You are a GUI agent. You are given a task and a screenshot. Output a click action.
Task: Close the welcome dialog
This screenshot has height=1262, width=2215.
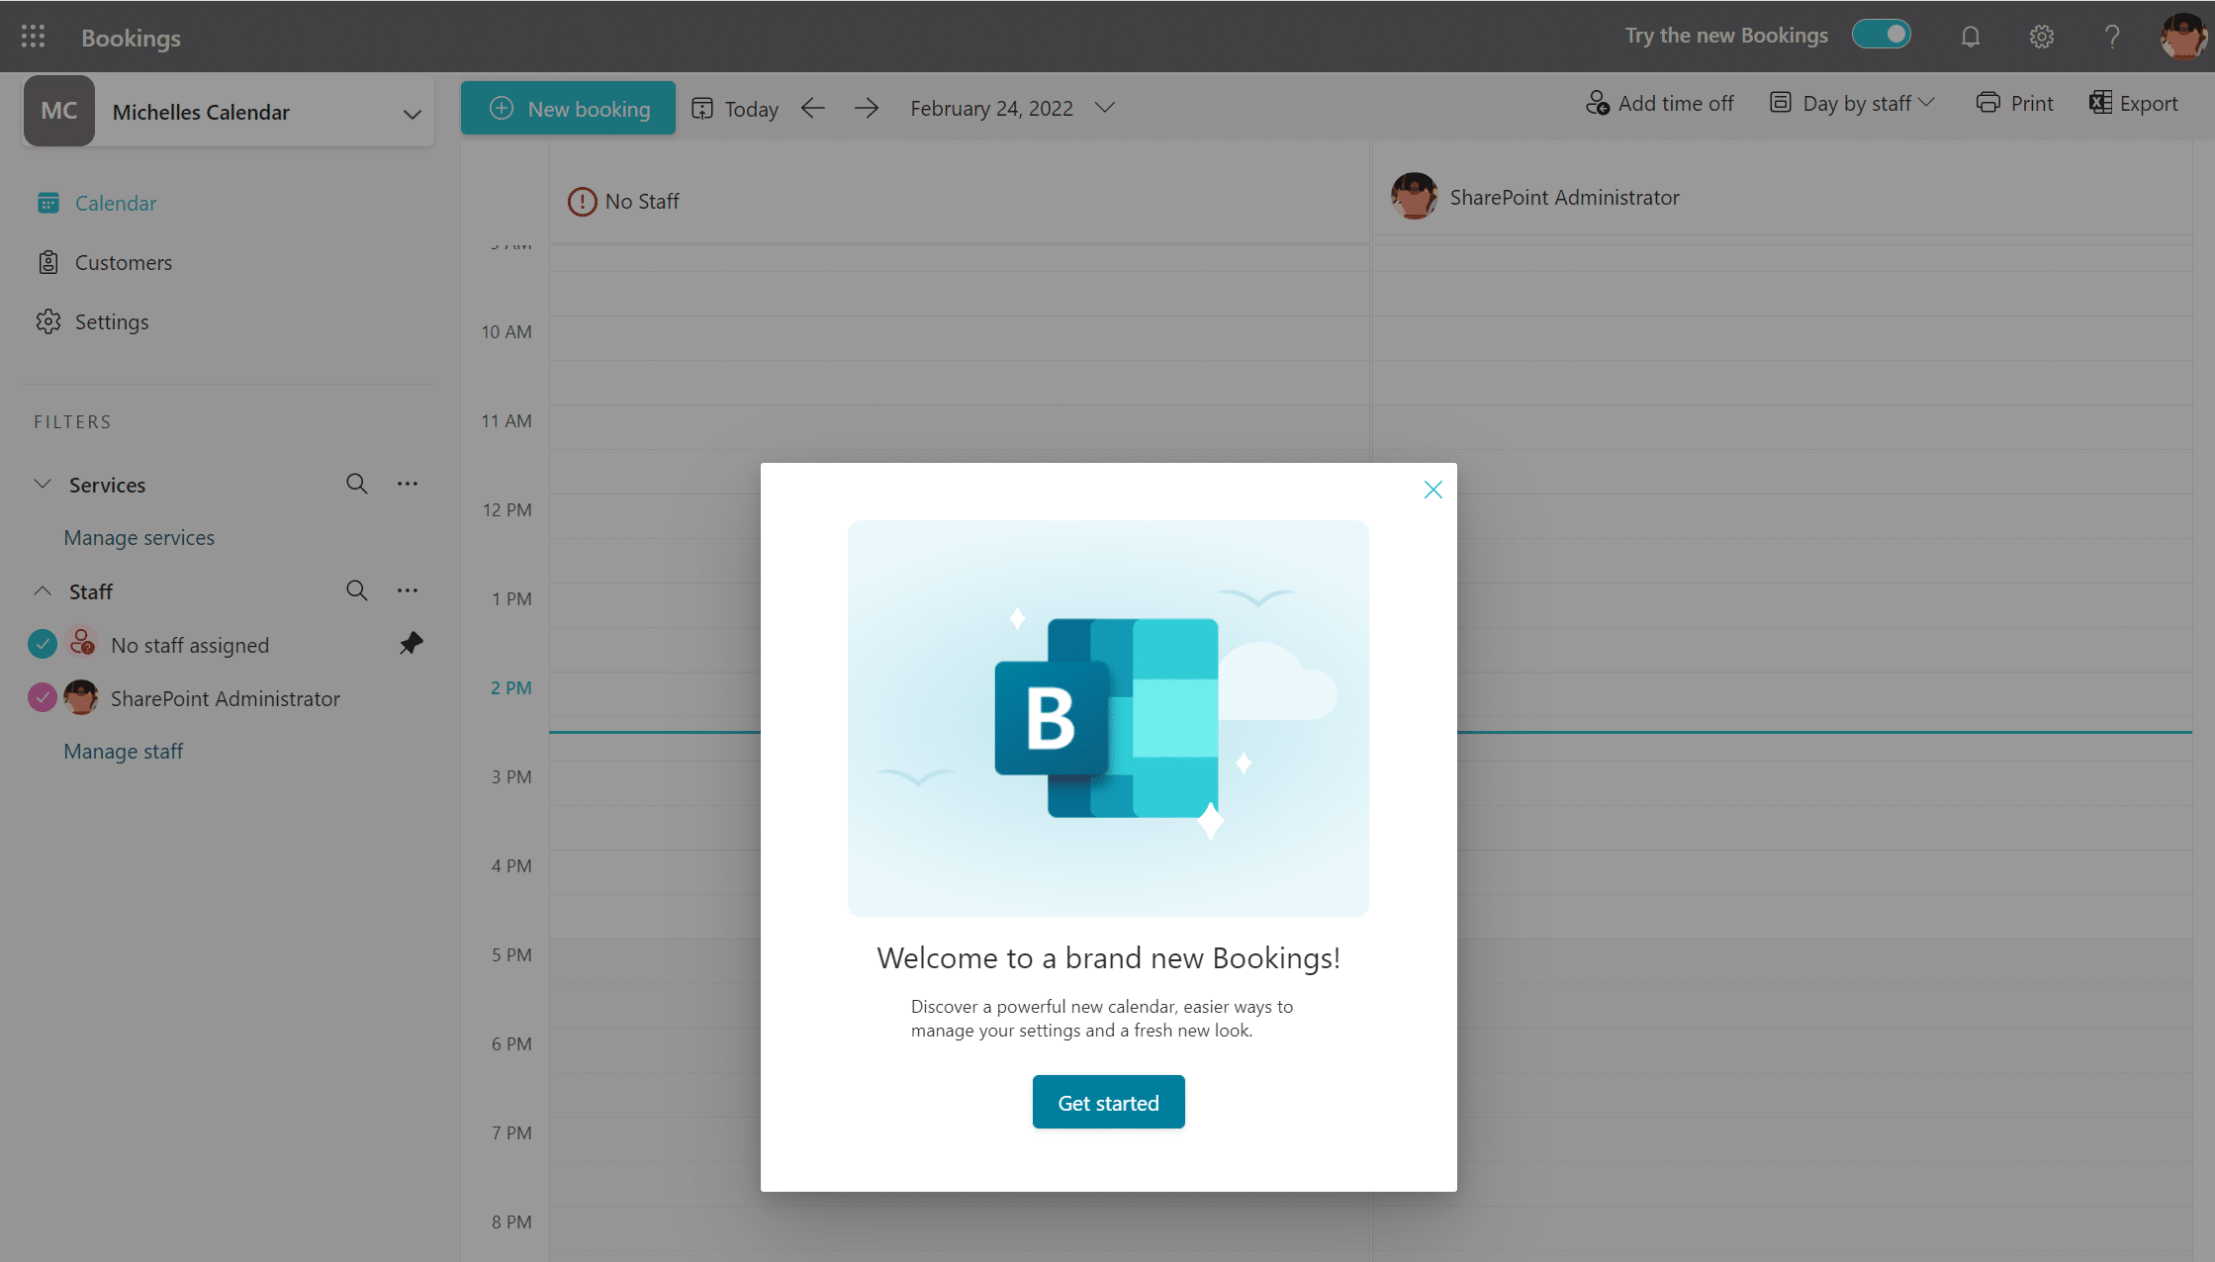[x=1432, y=490]
